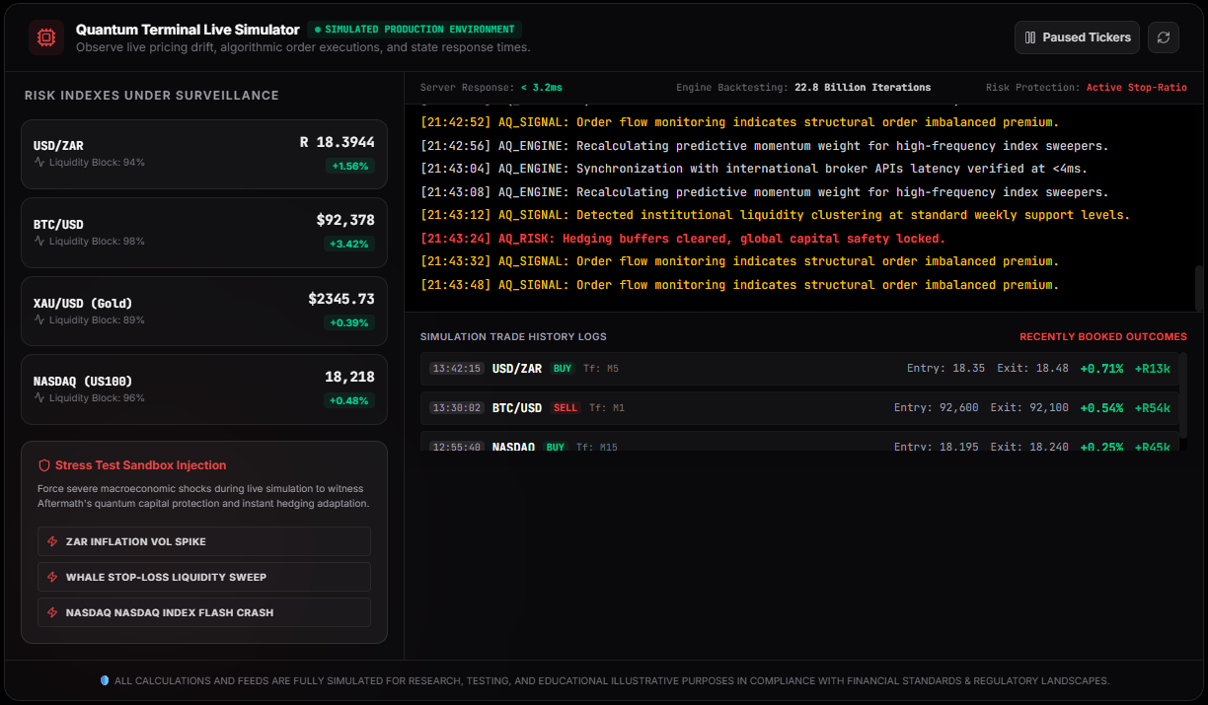Click the 13:30:02 timestamp badge

click(456, 408)
